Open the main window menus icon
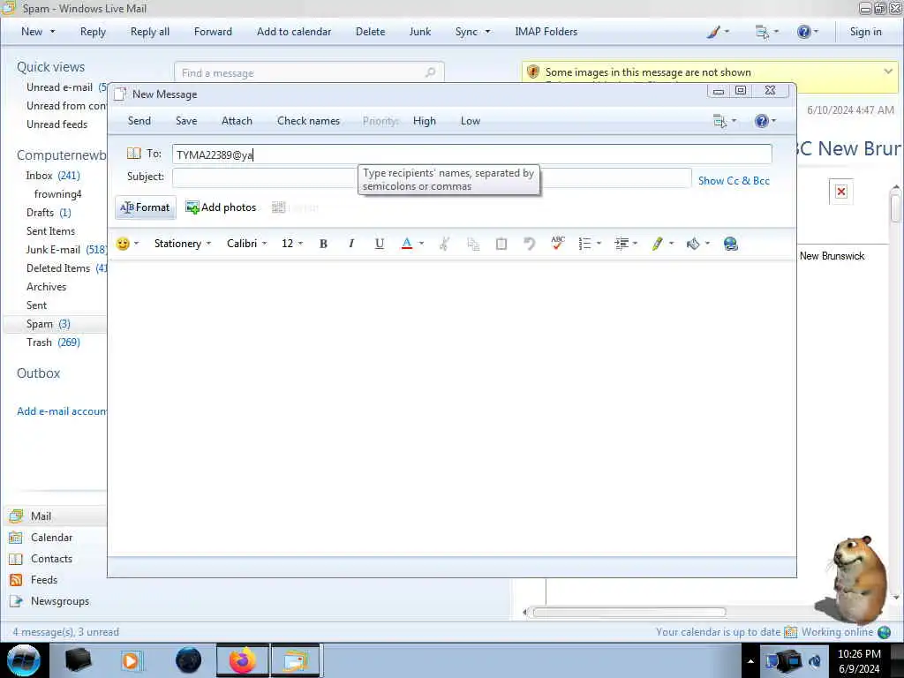This screenshot has width=904, height=678. coord(762,32)
